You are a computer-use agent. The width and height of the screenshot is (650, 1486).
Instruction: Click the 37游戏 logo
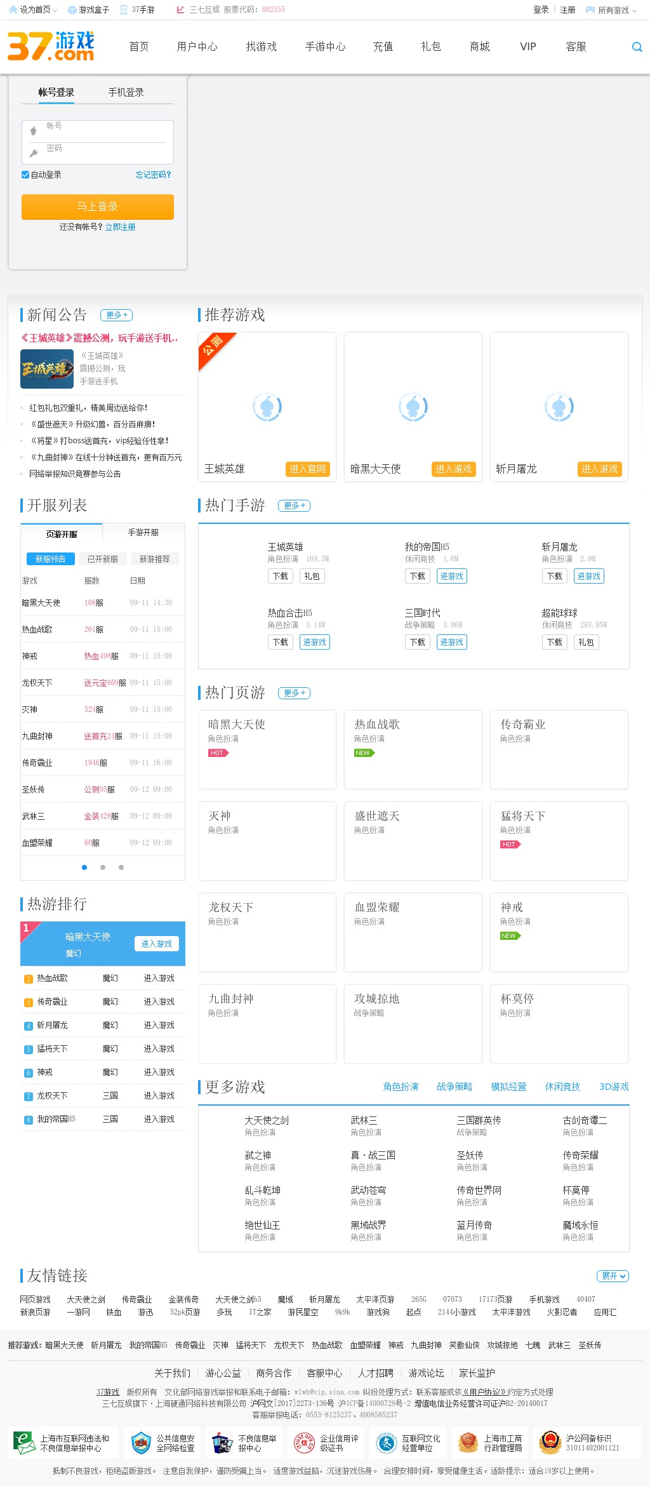click(x=51, y=46)
